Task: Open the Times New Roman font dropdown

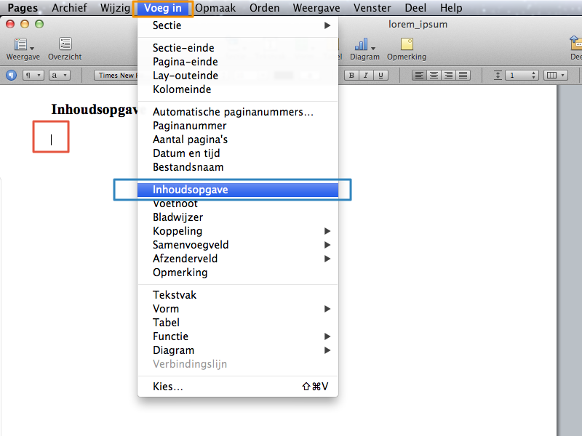Action: (116, 76)
